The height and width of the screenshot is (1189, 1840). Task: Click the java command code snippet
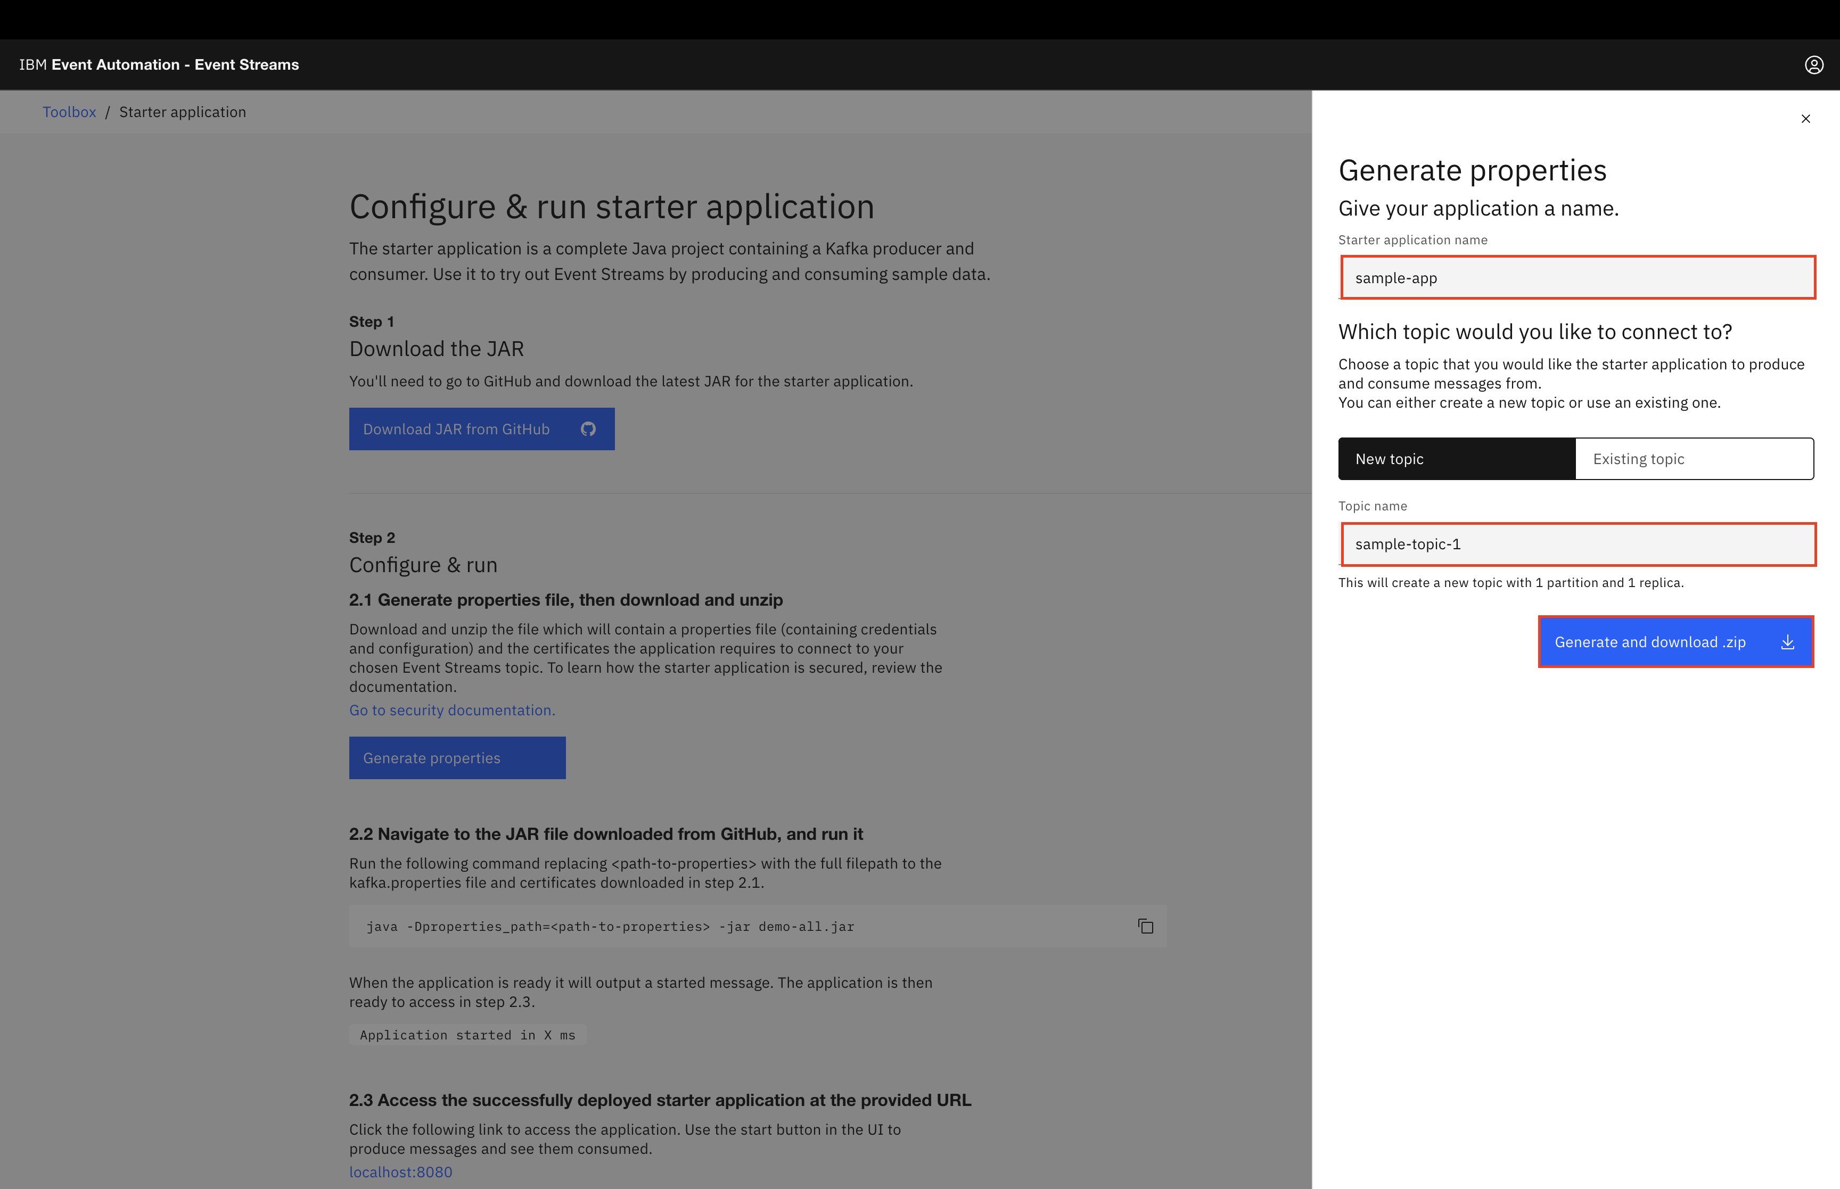point(610,927)
